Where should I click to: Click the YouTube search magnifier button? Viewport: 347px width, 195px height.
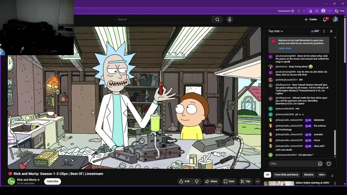[217, 19]
